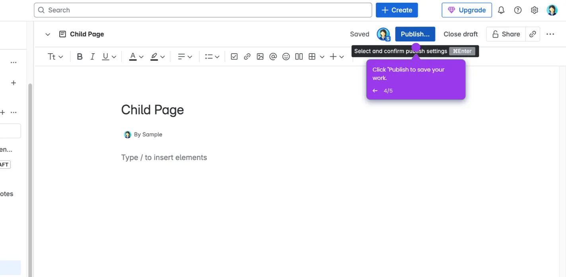The image size is (566, 277).
Task: Insert a column layout
Action: coord(299,57)
